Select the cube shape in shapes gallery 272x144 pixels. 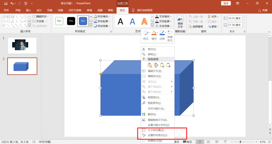[x=4, y=17]
